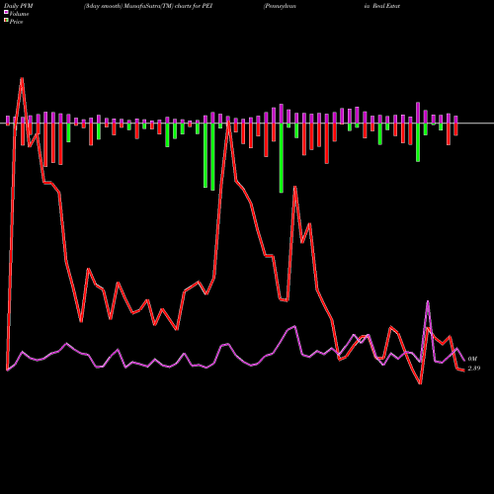Viewport: 494px width, 494px height.
Task: Click the Price legend color swatch
Action: 6,21
